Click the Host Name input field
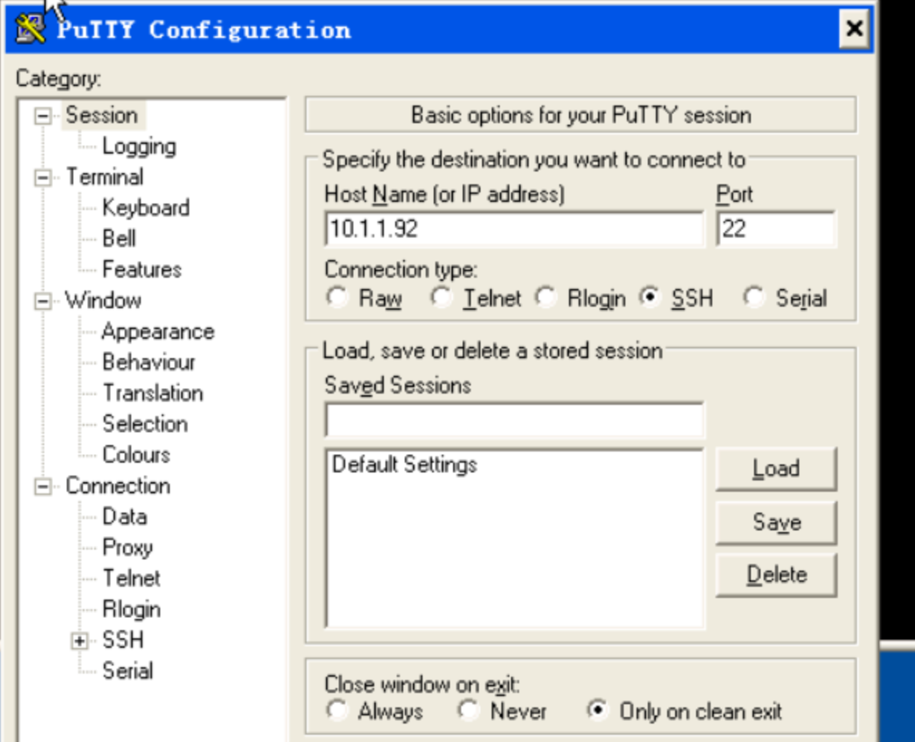Image resolution: width=915 pixels, height=742 pixels. pos(514,229)
